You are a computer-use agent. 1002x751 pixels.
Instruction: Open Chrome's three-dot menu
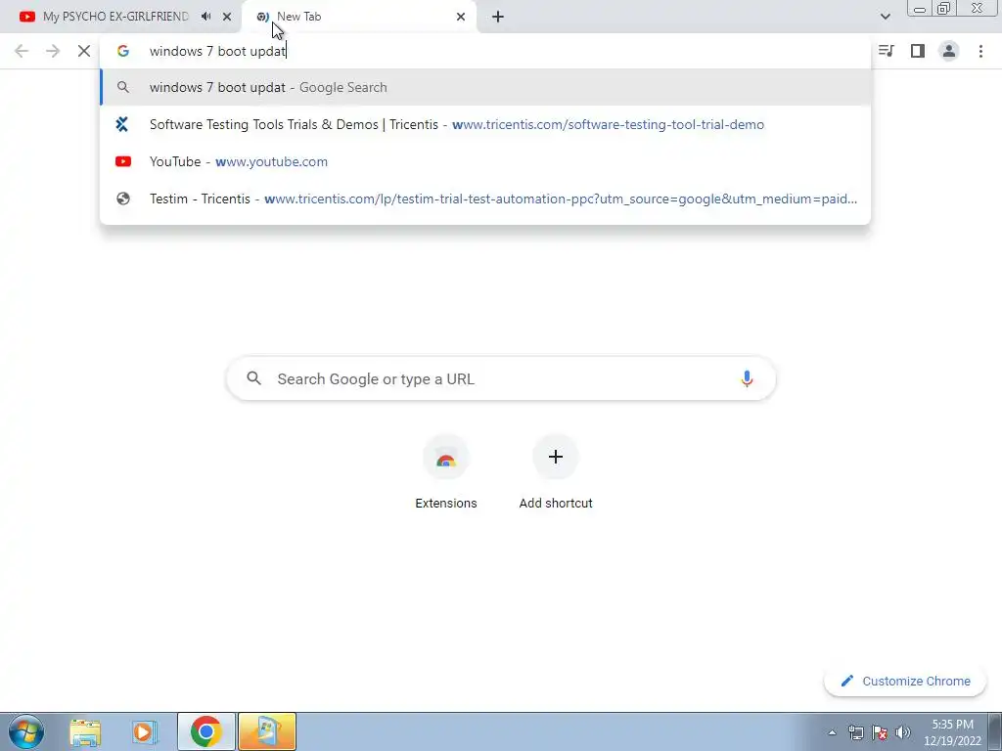click(980, 51)
